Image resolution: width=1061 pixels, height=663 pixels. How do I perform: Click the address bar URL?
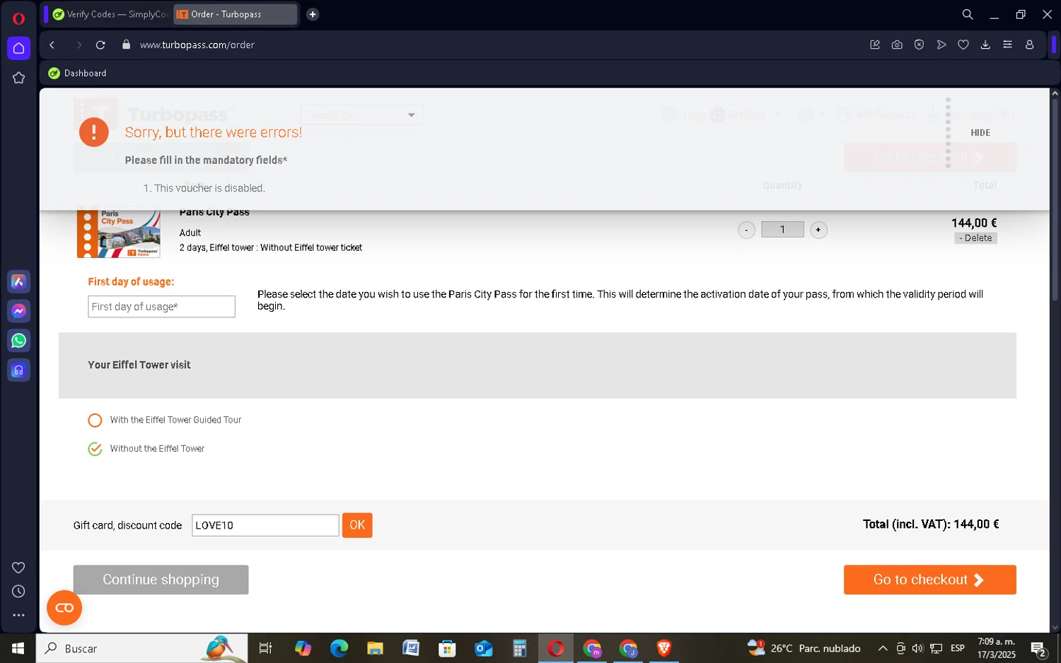(197, 45)
